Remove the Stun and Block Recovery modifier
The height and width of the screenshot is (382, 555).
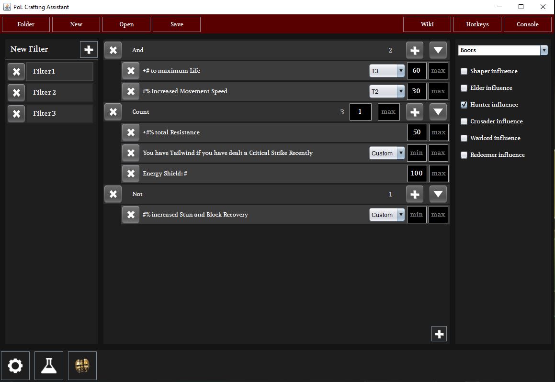pos(131,215)
